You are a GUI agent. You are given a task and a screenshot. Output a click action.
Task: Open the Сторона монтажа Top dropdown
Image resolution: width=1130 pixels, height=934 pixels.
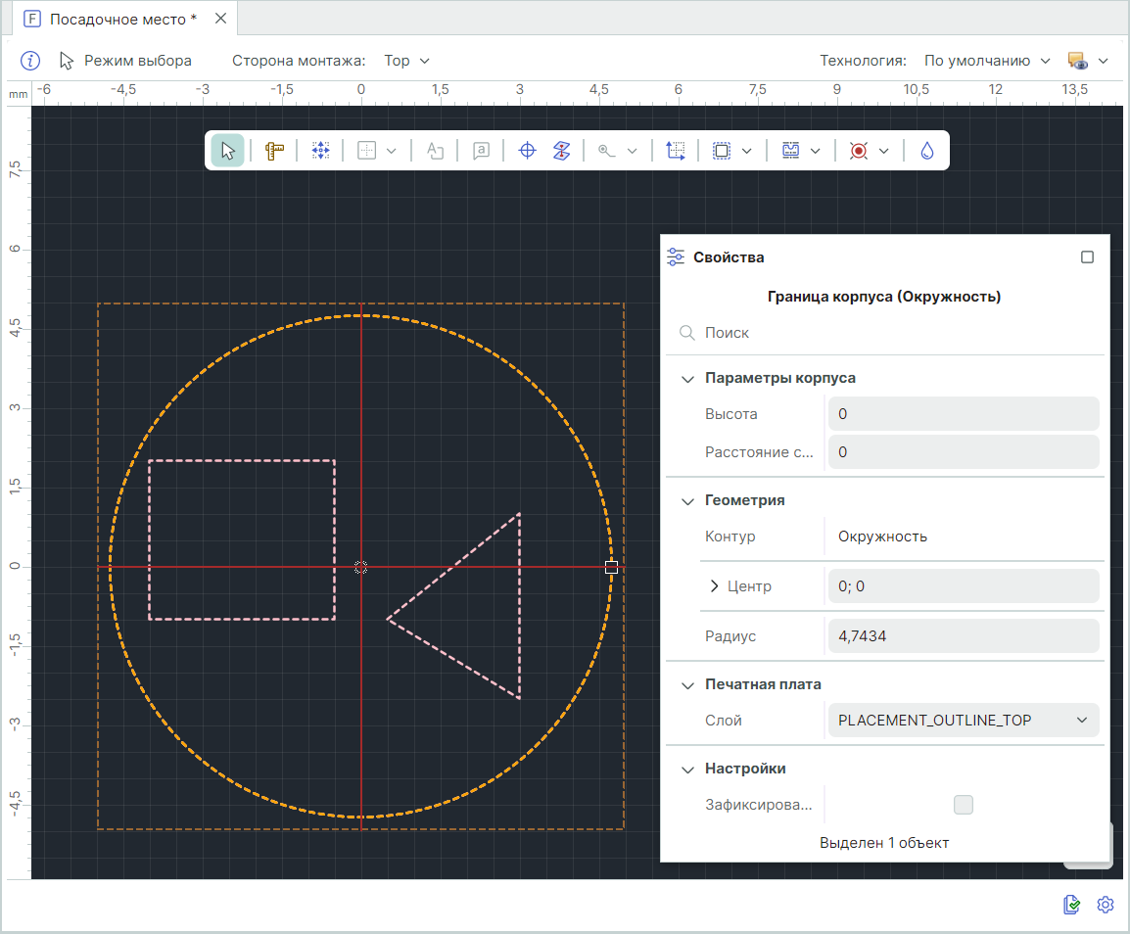pyautogui.click(x=406, y=61)
